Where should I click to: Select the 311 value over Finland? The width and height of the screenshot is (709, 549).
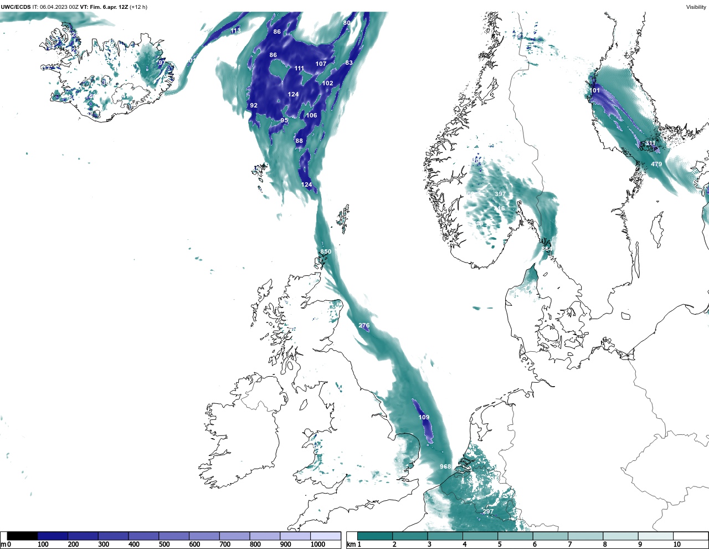tap(650, 143)
